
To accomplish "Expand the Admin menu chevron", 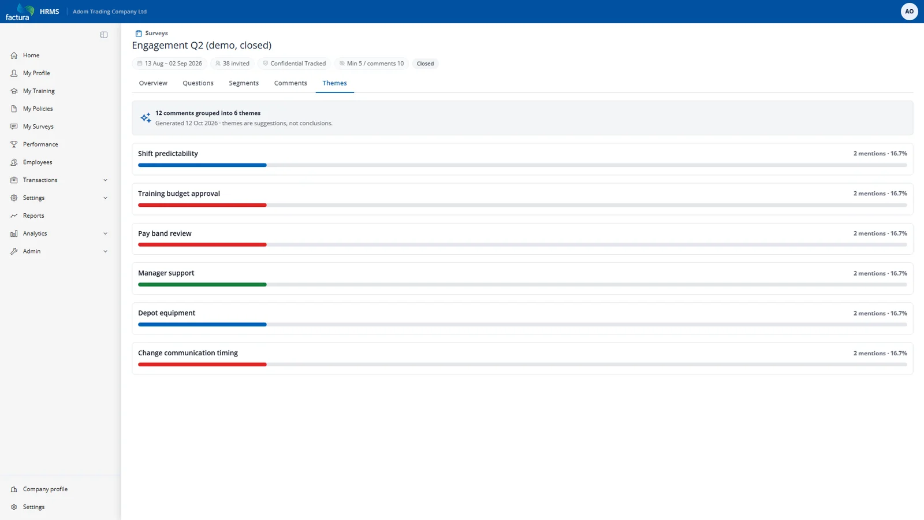I will coord(105,251).
